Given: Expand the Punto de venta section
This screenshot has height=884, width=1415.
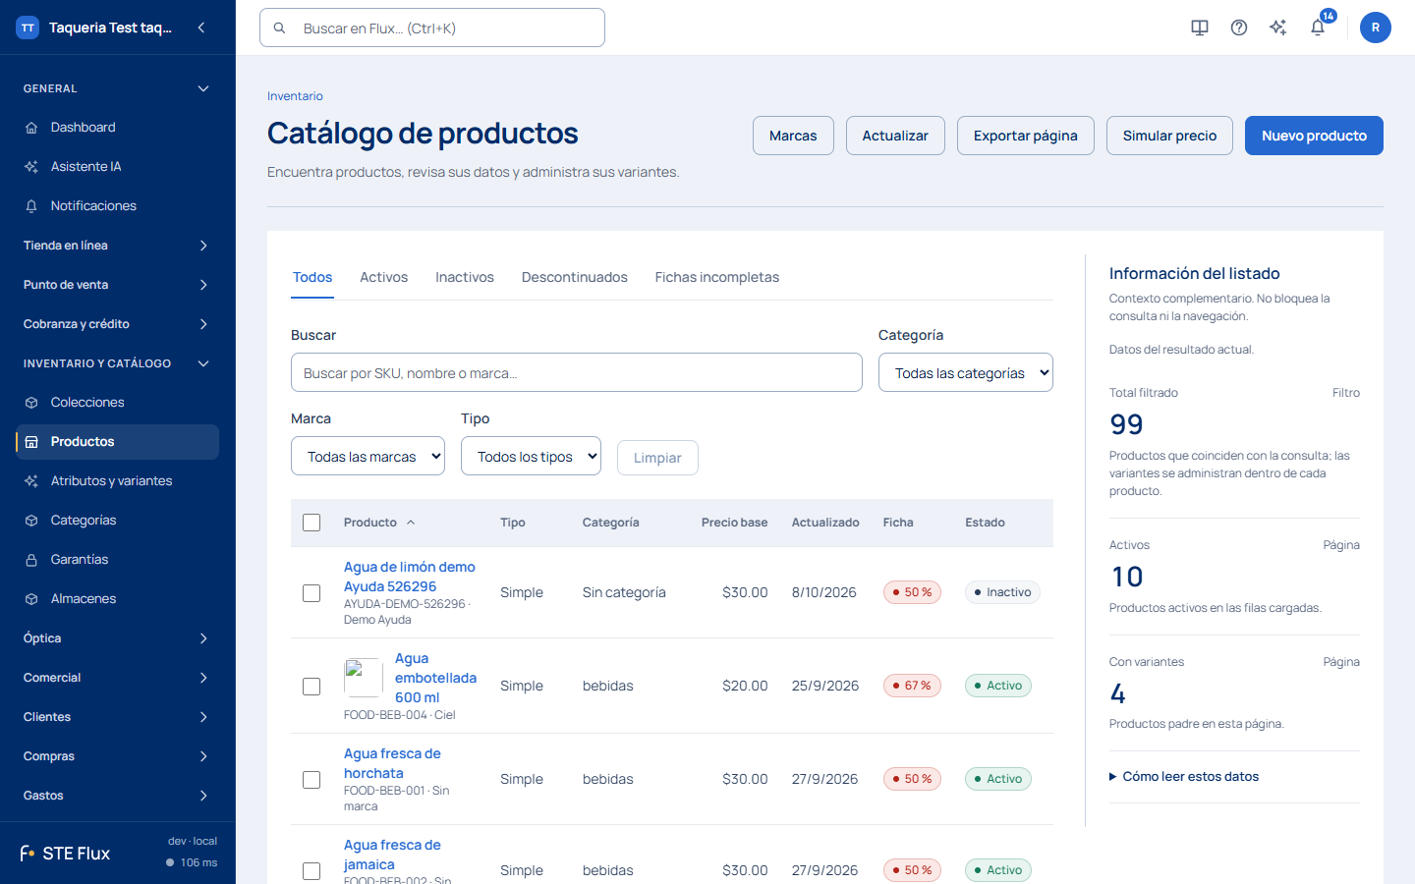Looking at the screenshot, I should tap(118, 285).
